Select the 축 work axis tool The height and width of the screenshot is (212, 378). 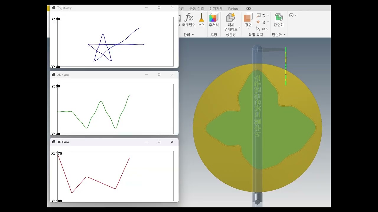261,15
